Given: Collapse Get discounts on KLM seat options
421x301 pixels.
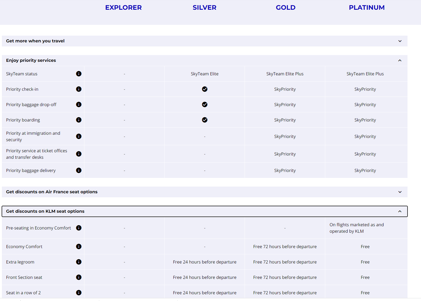Looking at the screenshot, I should click(400, 211).
